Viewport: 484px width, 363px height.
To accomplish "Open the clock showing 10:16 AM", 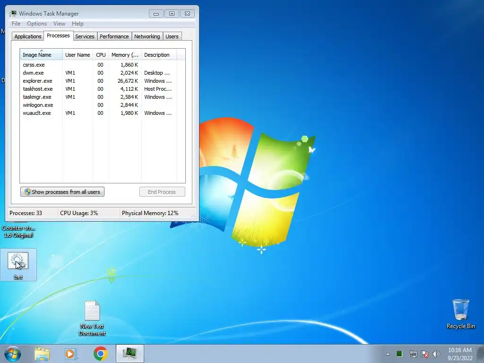I will (460, 354).
